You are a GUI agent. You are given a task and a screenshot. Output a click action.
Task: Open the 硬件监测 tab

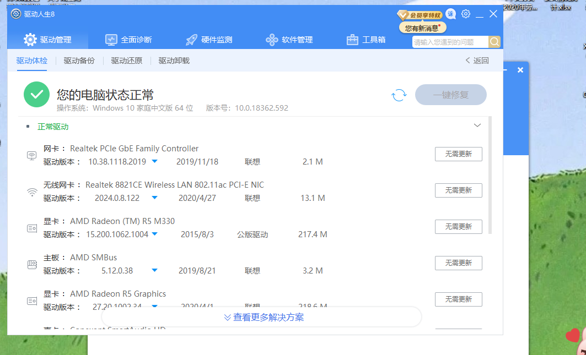pos(209,40)
